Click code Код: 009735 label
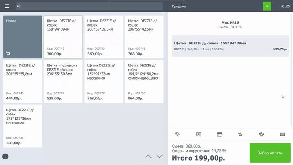Viewport: 293px width, 165px height. click(136, 93)
